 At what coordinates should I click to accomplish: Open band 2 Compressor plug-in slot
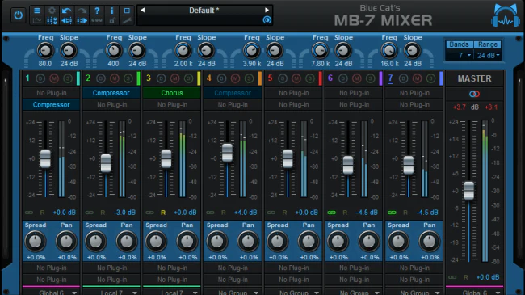coord(111,93)
